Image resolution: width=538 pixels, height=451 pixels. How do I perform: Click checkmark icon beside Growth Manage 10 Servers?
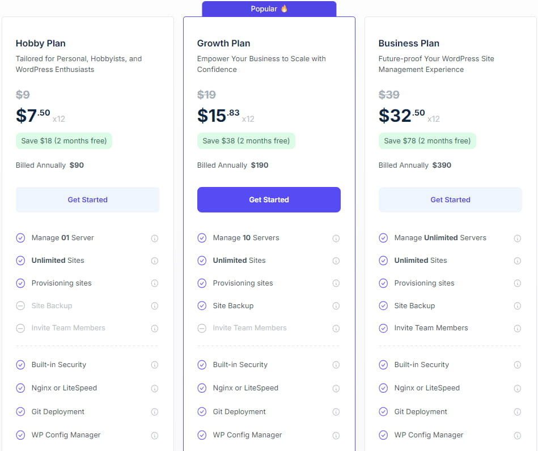point(202,238)
